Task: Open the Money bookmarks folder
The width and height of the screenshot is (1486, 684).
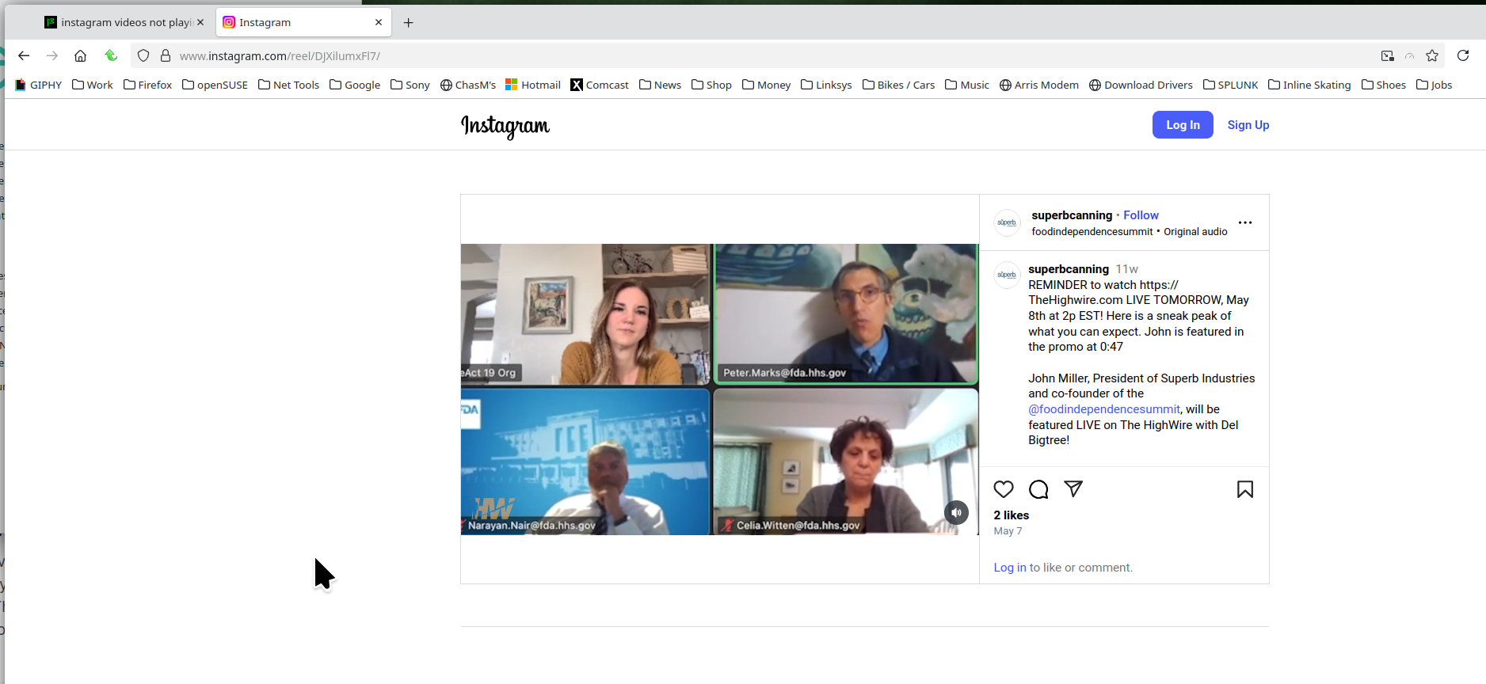Action: 766,85
